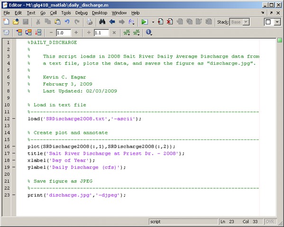Click the debug Step icon
This screenshot has width=284, height=227.
coord(180,22)
